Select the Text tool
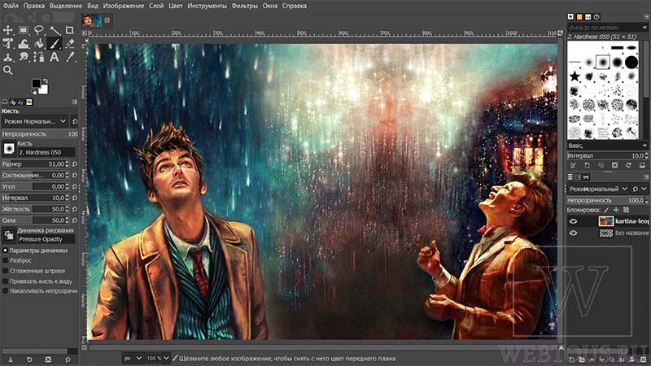Screen dimensions: 651x366 click(55, 57)
